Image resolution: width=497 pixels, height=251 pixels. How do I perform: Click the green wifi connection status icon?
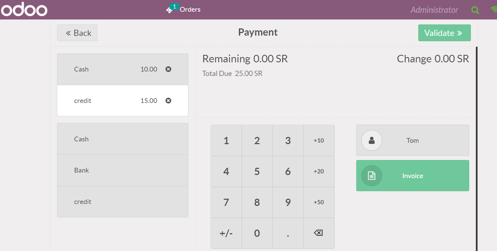tap(494, 9)
